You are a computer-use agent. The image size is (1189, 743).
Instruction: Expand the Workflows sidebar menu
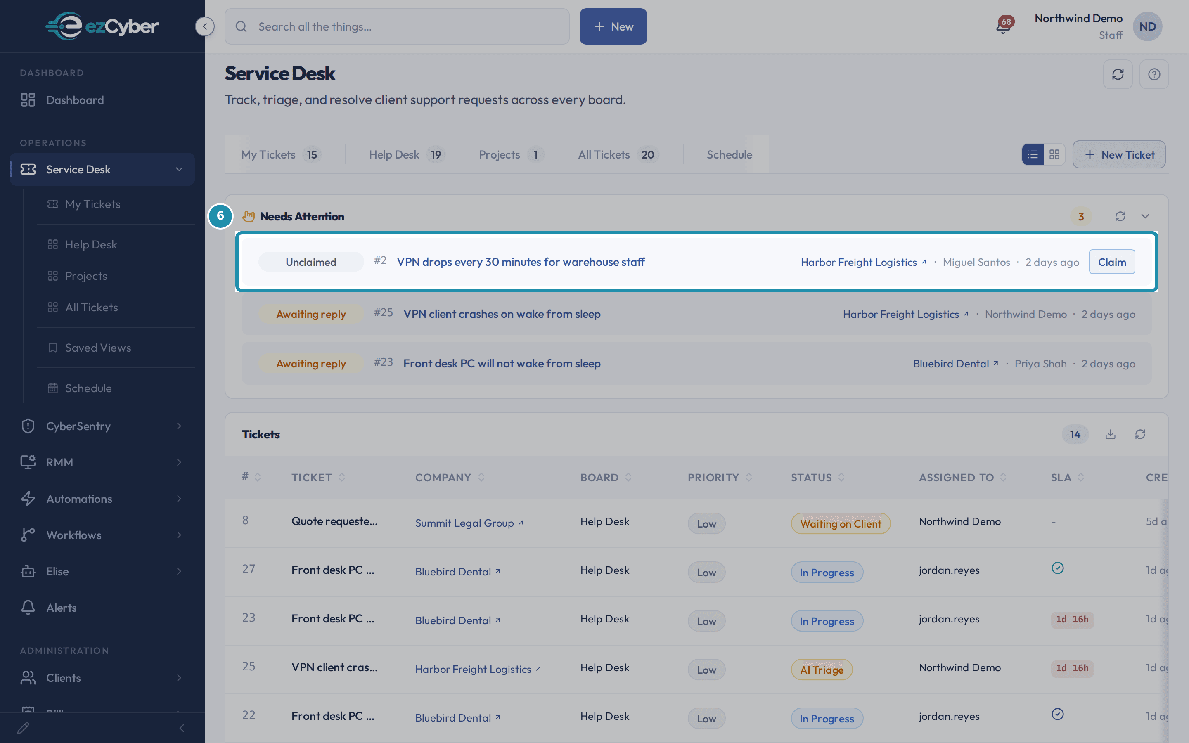(x=102, y=535)
